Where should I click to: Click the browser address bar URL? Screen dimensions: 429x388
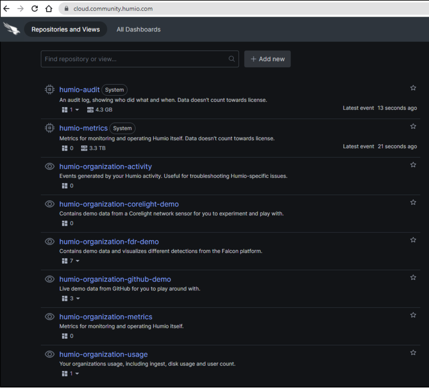[113, 9]
